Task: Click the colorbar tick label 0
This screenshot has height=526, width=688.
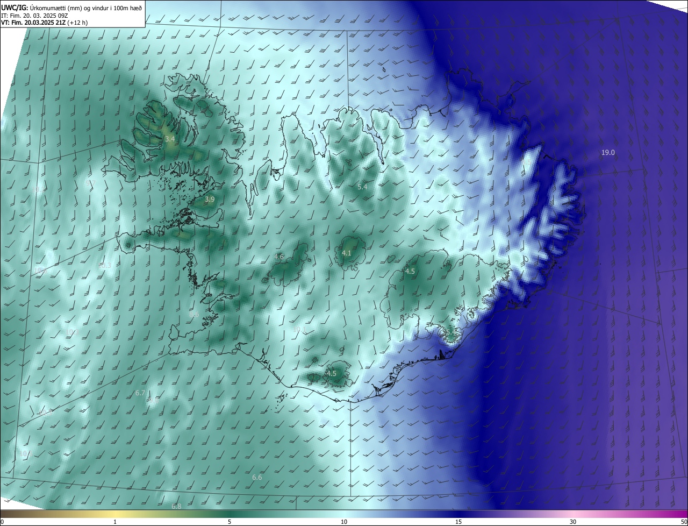Action: click(2, 522)
